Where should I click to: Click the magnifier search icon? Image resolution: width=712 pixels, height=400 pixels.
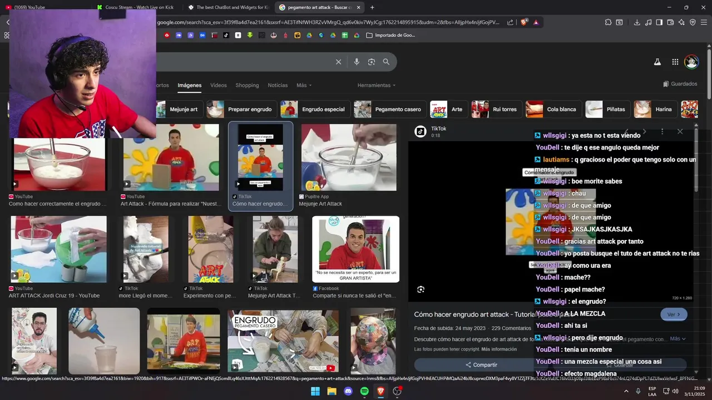(x=386, y=62)
